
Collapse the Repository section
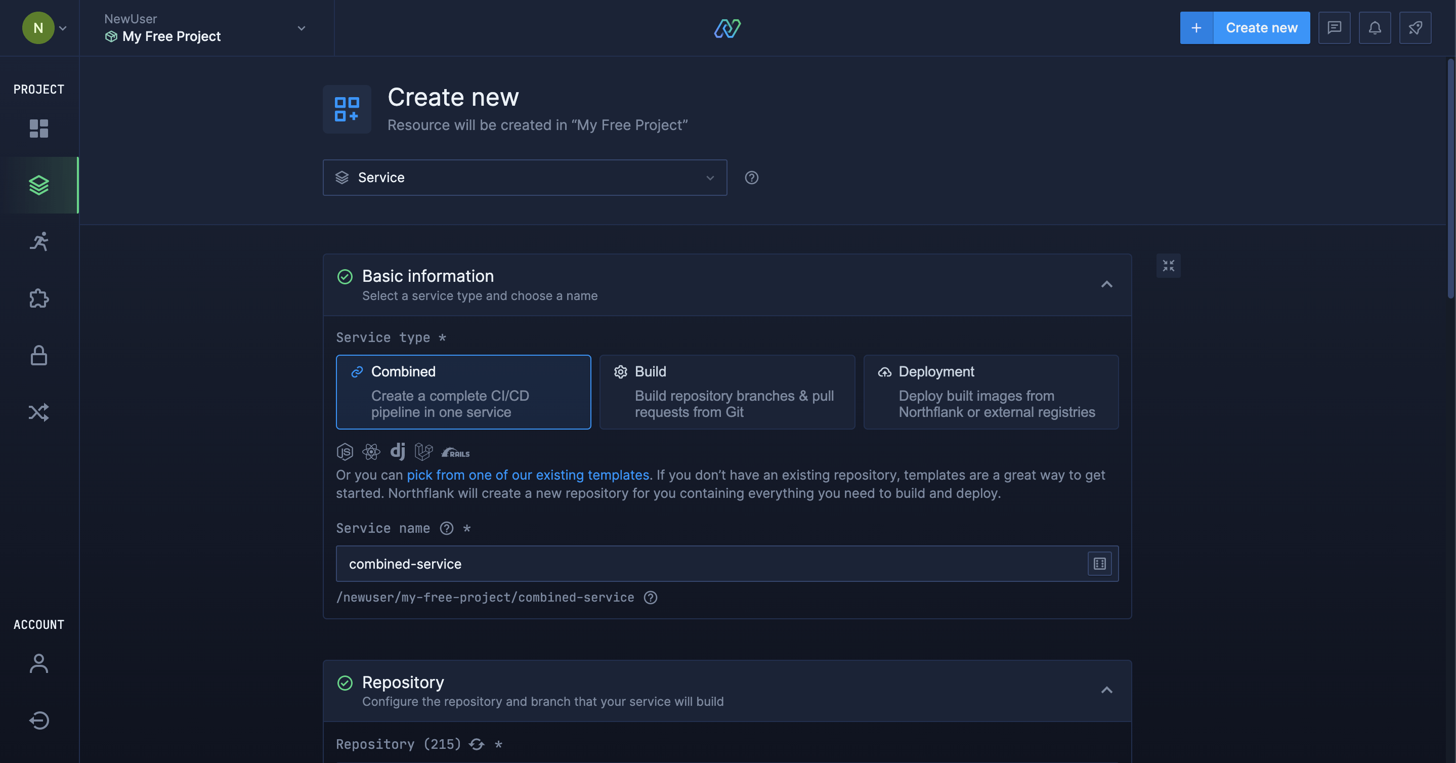click(1106, 690)
